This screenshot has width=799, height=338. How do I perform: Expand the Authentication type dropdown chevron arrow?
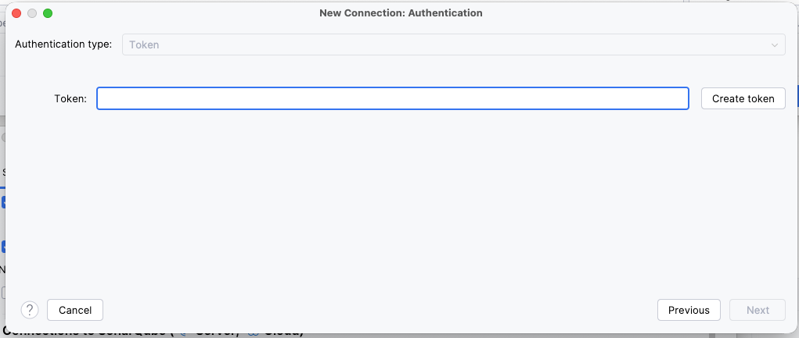pos(776,44)
